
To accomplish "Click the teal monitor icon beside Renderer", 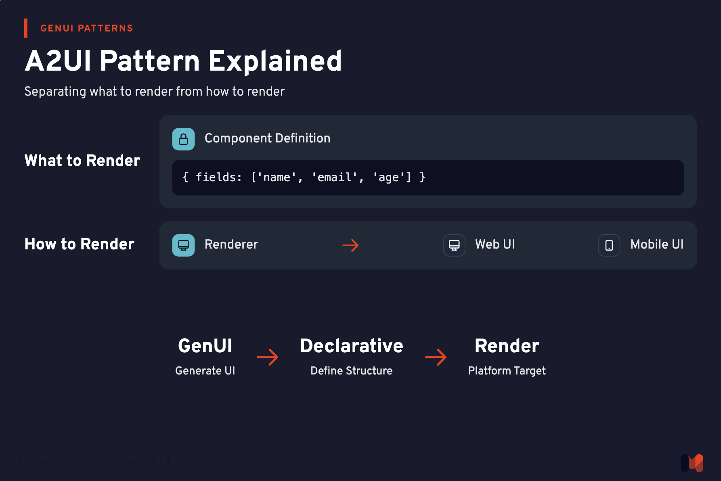I will click(x=183, y=245).
